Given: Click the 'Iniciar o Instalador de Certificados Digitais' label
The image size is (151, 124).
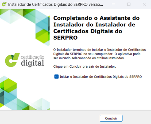Looking at the screenshot, I should tap(101, 77).
